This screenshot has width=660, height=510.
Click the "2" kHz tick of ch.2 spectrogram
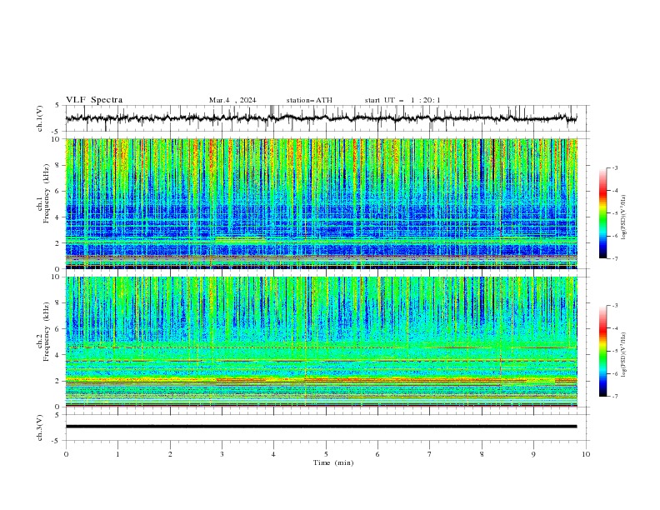[58, 381]
